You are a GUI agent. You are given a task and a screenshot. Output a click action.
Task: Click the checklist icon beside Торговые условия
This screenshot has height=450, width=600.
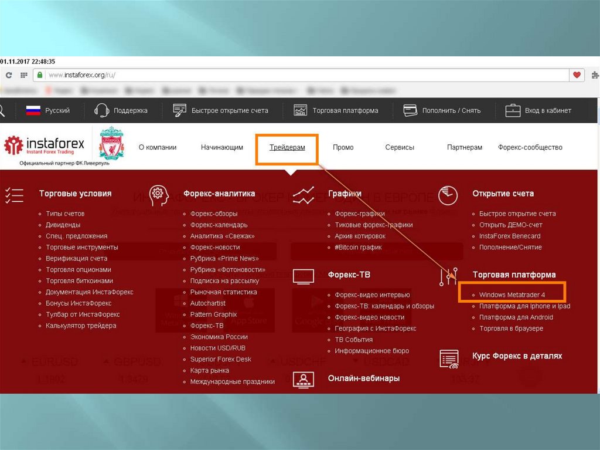coord(14,195)
